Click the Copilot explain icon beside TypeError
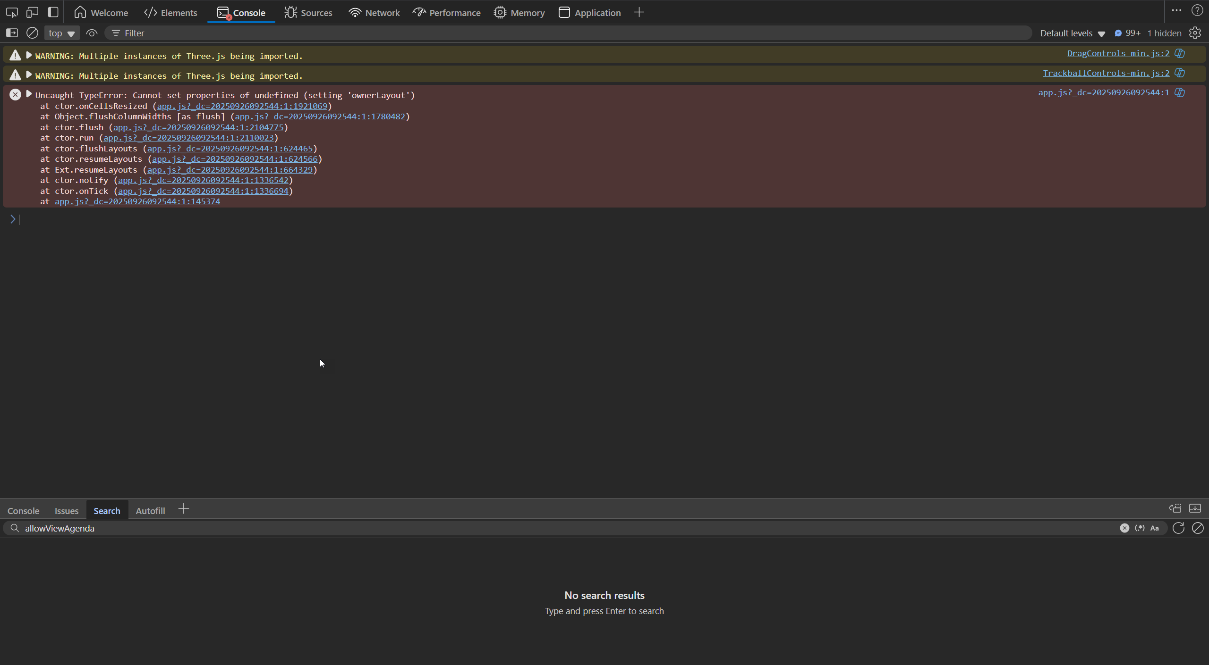The image size is (1209, 665). [x=1180, y=92]
